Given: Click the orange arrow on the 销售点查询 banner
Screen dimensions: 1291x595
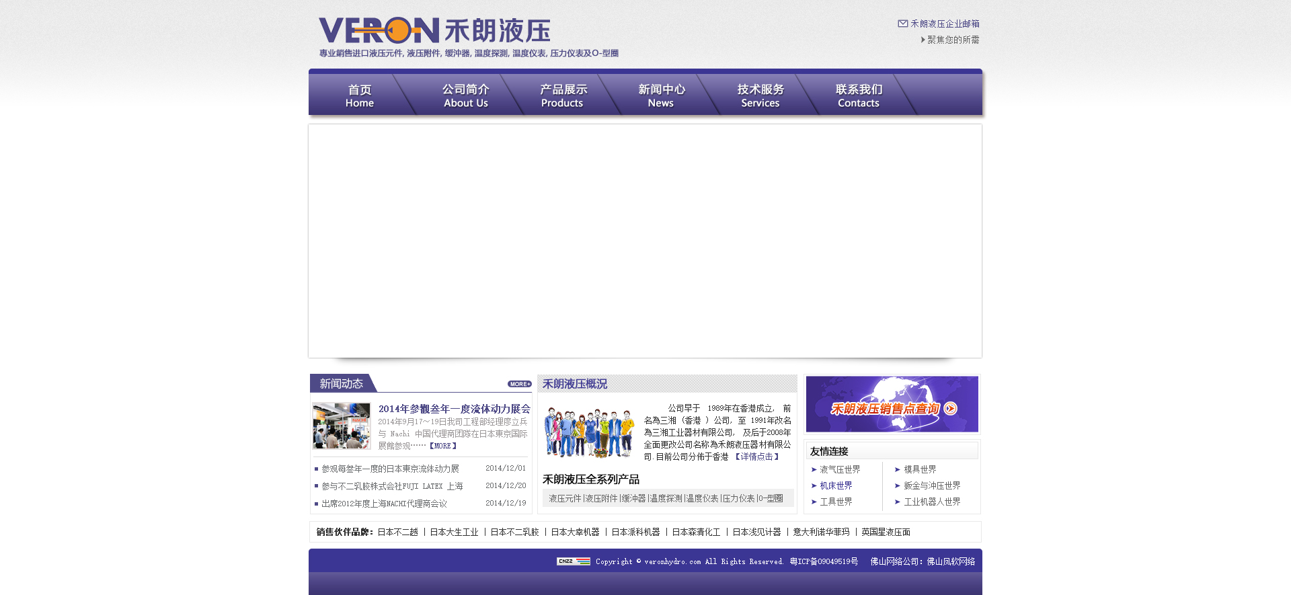Looking at the screenshot, I should [x=950, y=408].
